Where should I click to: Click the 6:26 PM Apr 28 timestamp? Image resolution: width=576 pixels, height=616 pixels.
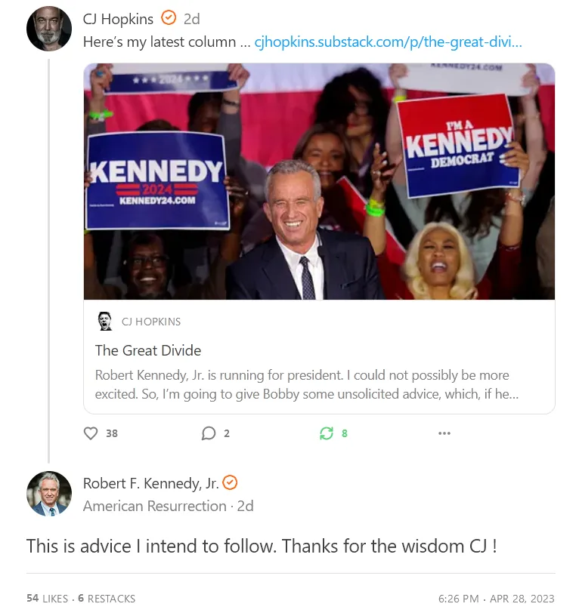click(496, 599)
